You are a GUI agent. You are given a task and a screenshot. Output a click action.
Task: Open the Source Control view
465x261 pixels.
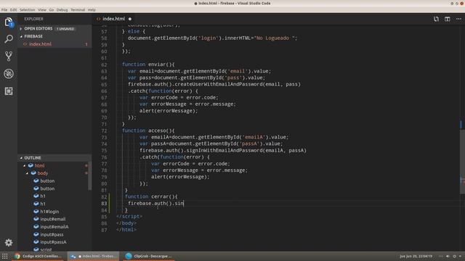click(9, 57)
